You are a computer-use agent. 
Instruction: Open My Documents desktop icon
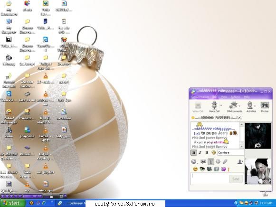[9, 8]
